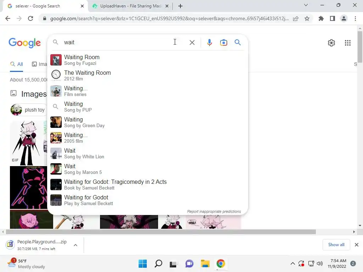The image size is (363, 272).
Task: Open the GIF character image thumbnail
Action: [x=26, y=143]
